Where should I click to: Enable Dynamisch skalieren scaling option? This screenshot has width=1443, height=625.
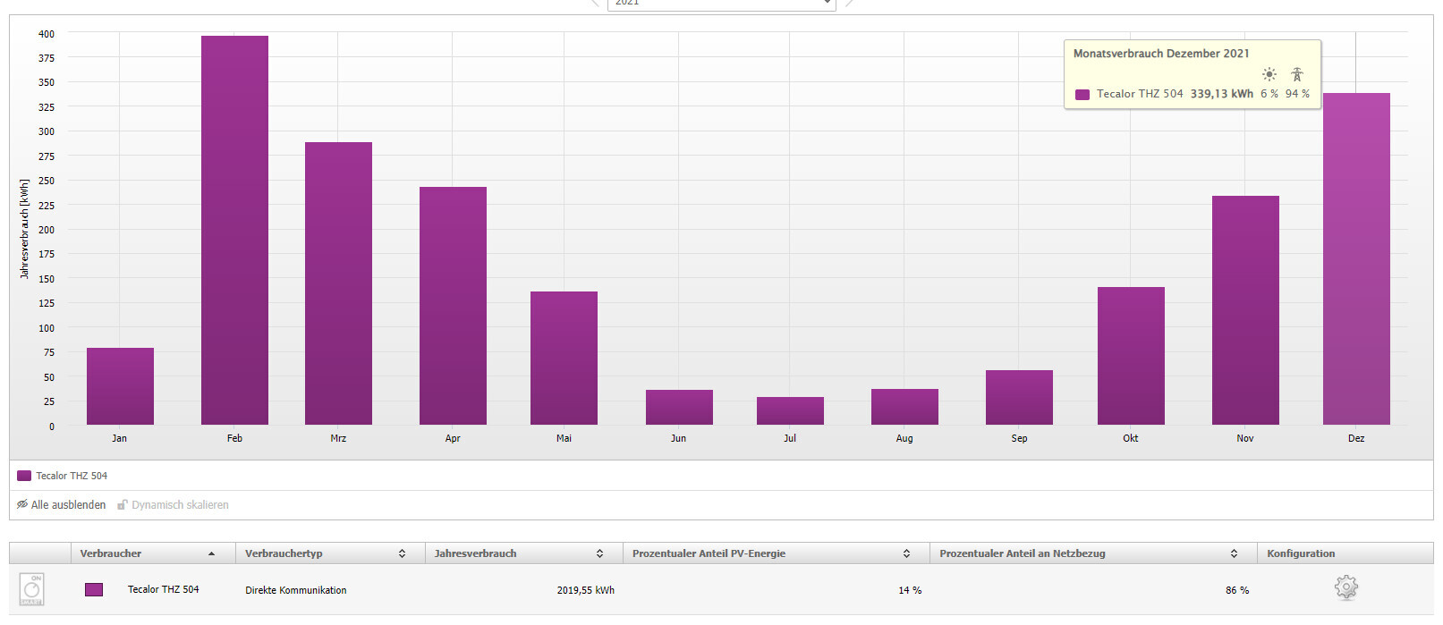click(180, 505)
